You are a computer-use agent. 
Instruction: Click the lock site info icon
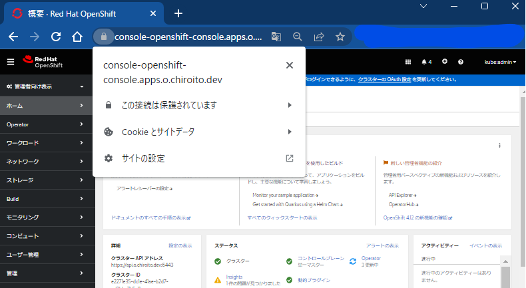tap(104, 37)
